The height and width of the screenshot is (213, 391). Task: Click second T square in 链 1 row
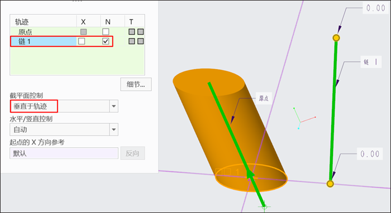(141, 41)
